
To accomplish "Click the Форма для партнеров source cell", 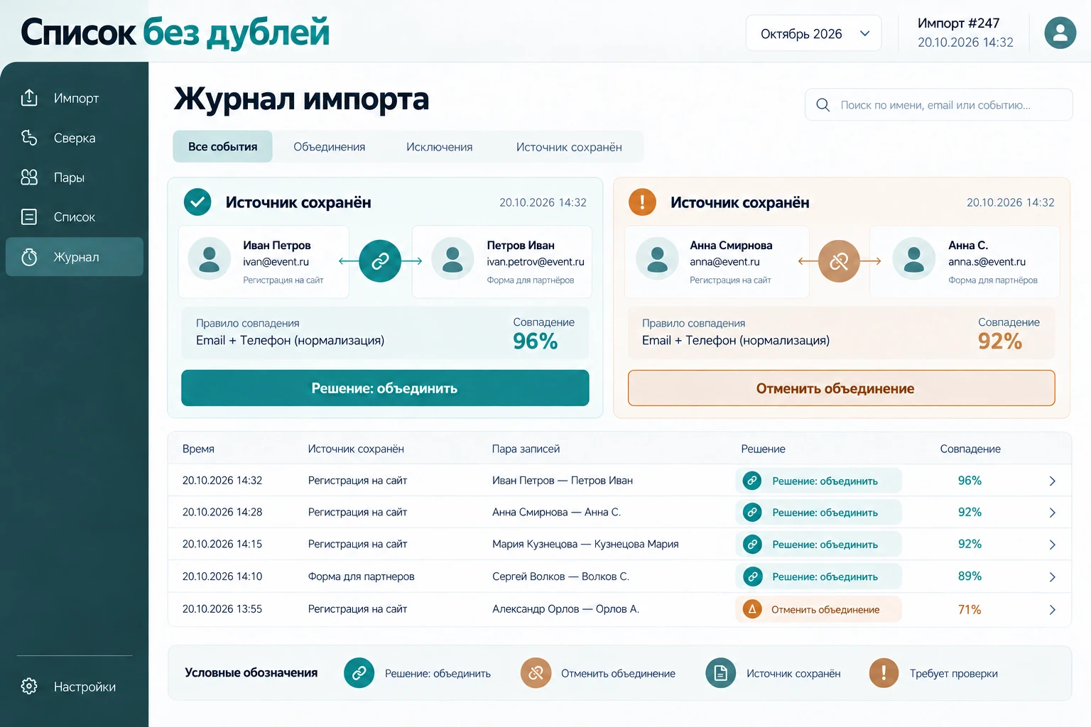I will 361,576.
